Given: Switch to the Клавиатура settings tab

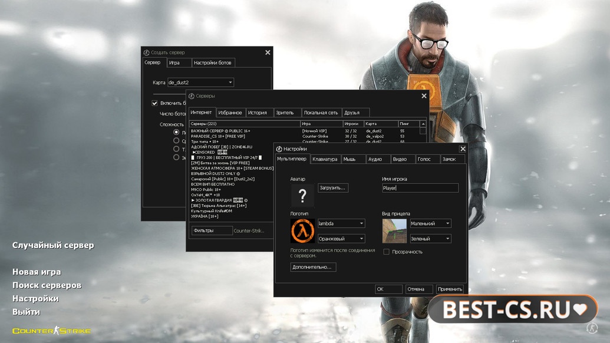Looking at the screenshot, I should (325, 159).
